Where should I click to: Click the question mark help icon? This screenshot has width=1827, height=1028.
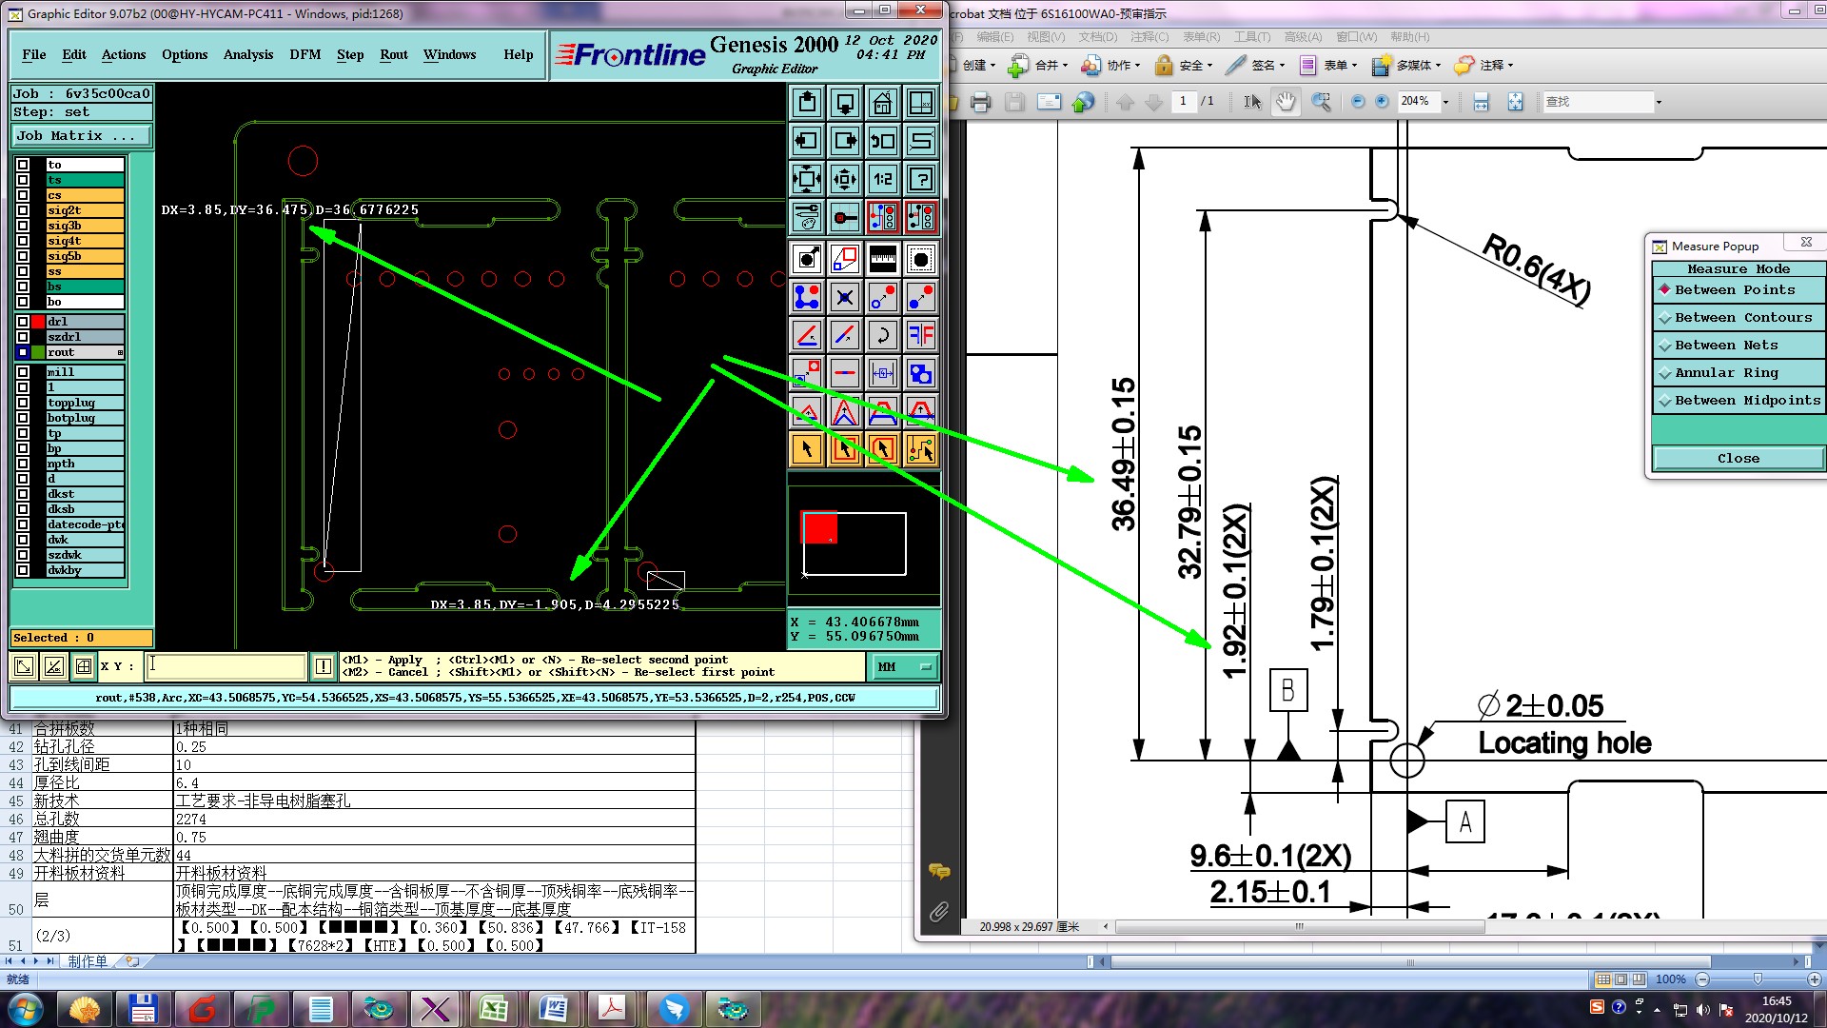point(920,179)
